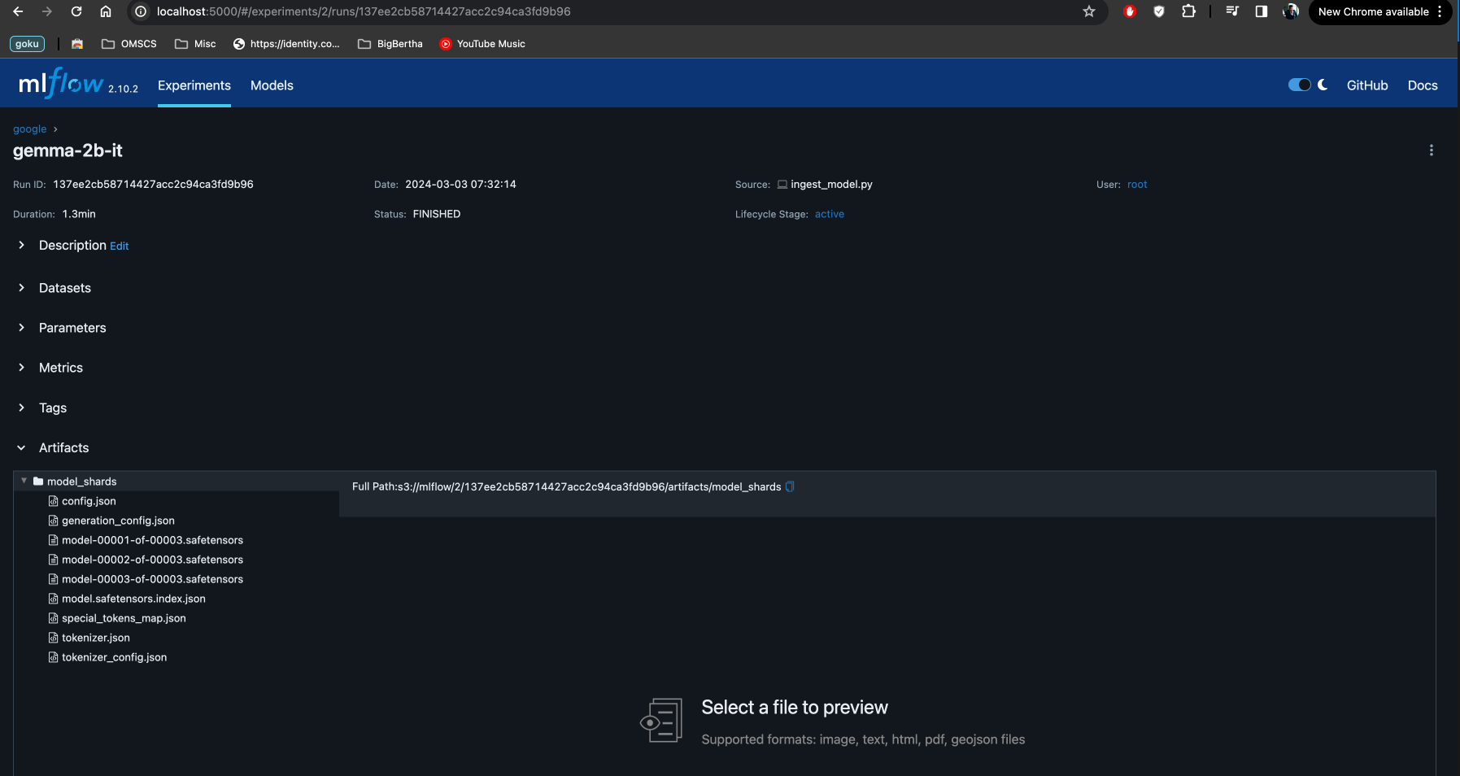Go back with the browser back arrow
Image resolution: width=1460 pixels, height=776 pixels.
pyautogui.click(x=18, y=11)
